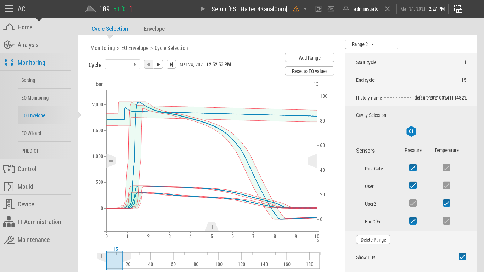Advance to next cycle arrow
This screenshot has height=272, width=484.
pyautogui.click(x=158, y=64)
